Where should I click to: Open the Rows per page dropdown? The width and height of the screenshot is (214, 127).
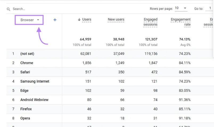(181, 8)
